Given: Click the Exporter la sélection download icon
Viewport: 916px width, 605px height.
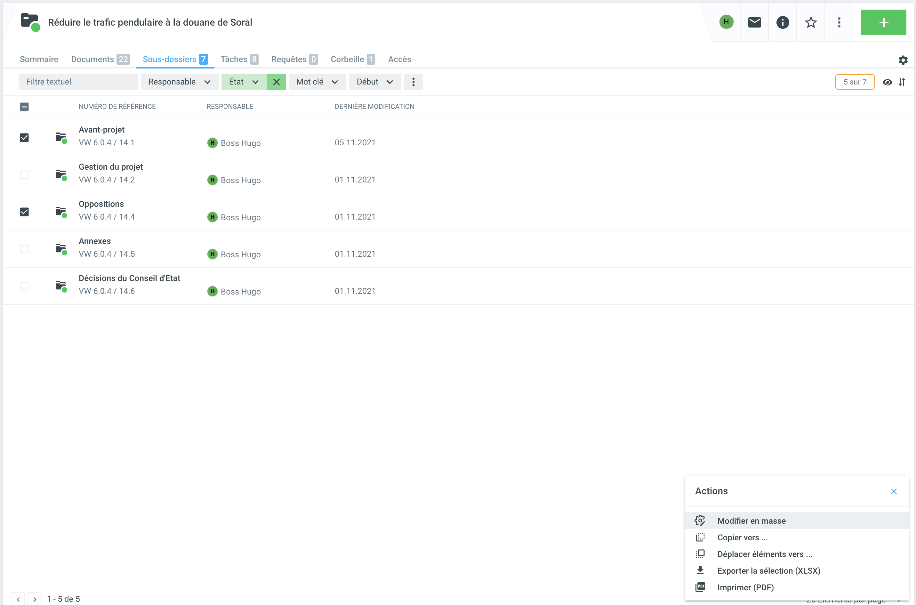Looking at the screenshot, I should click(700, 570).
